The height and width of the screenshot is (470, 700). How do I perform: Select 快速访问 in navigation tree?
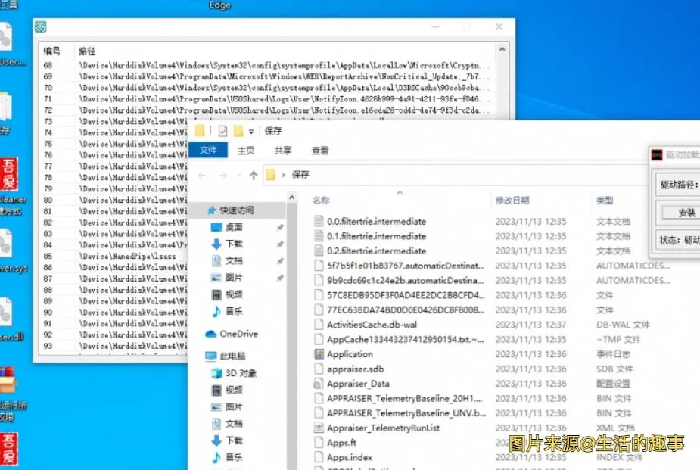[x=236, y=210]
